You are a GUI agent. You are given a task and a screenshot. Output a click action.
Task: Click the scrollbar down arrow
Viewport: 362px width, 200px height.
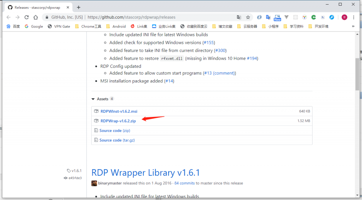[357, 195]
